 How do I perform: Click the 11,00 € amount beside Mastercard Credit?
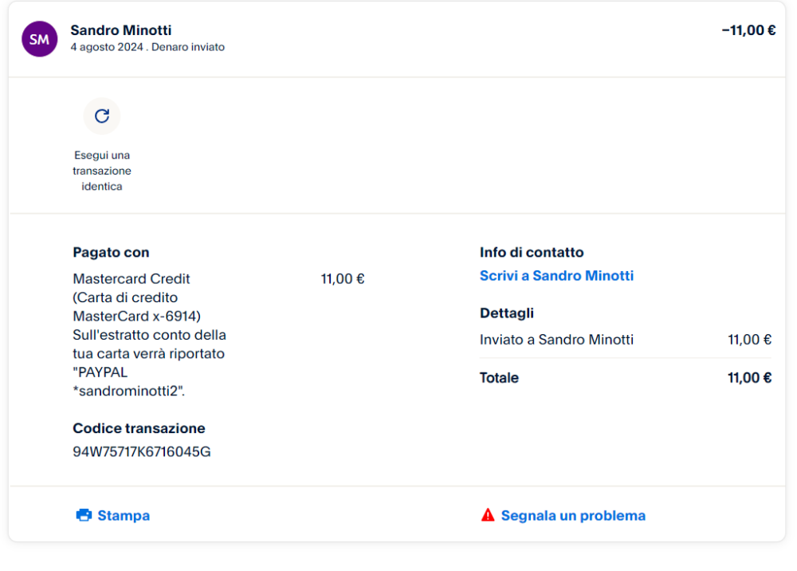pos(343,279)
